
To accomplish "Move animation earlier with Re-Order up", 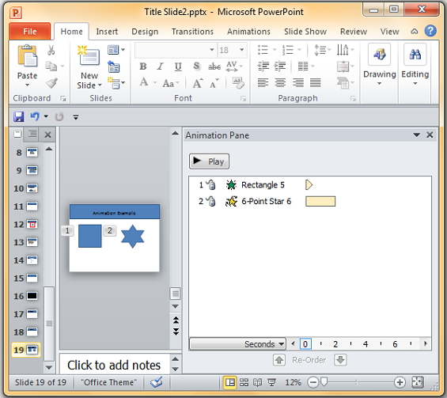I will [x=279, y=360].
